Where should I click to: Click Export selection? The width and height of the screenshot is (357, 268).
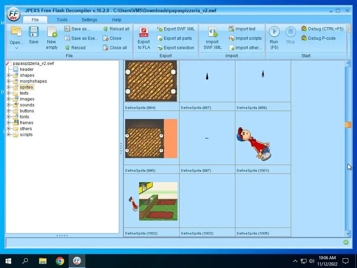176,47
